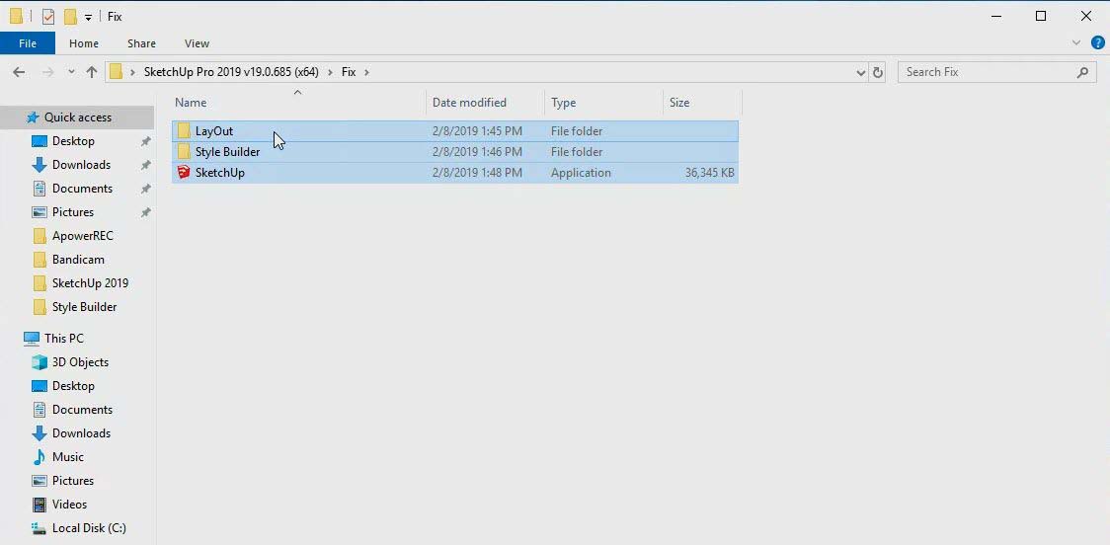This screenshot has height=545, width=1110.
Task: Open the address bar history dropdown
Action: tap(860, 72)
